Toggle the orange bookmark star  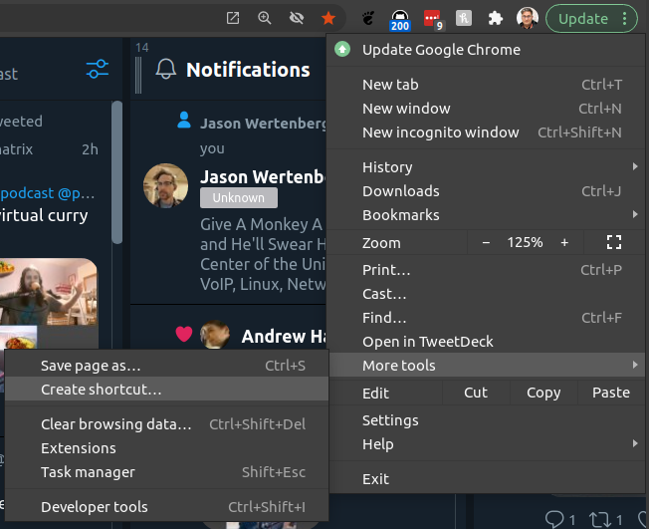pos(328,18)
